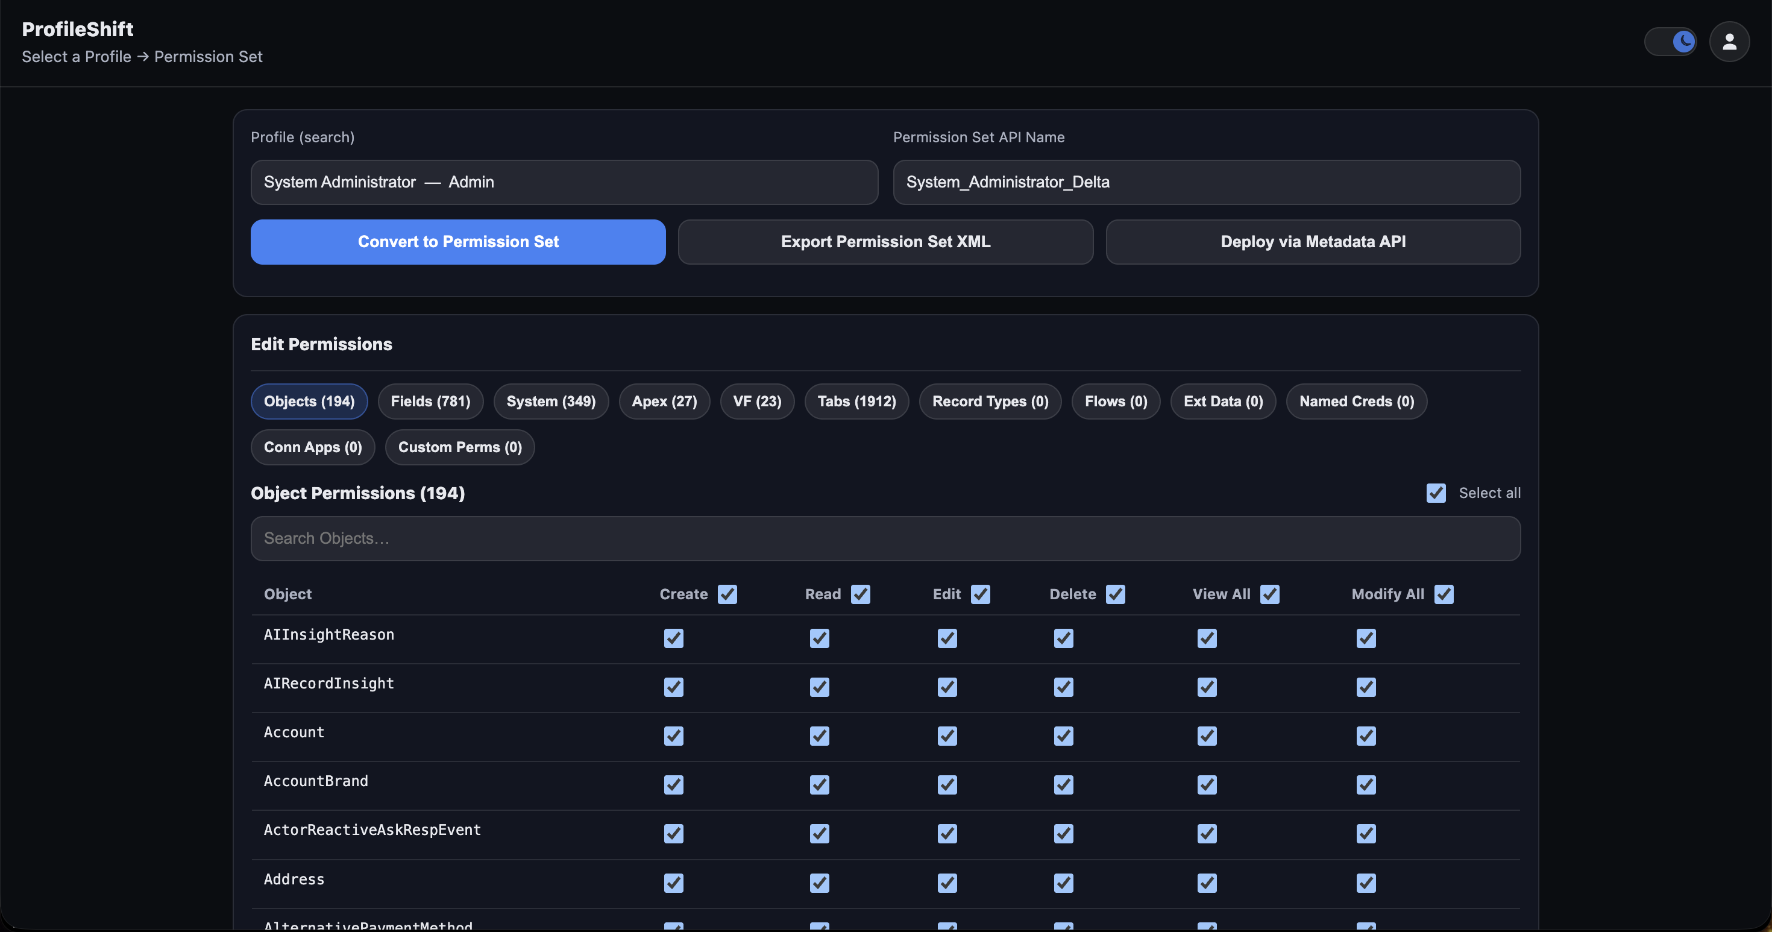The height and width of the screenshot is (932, 1772).
Task: Uncheck Create for Account
Action: (673, 736)
